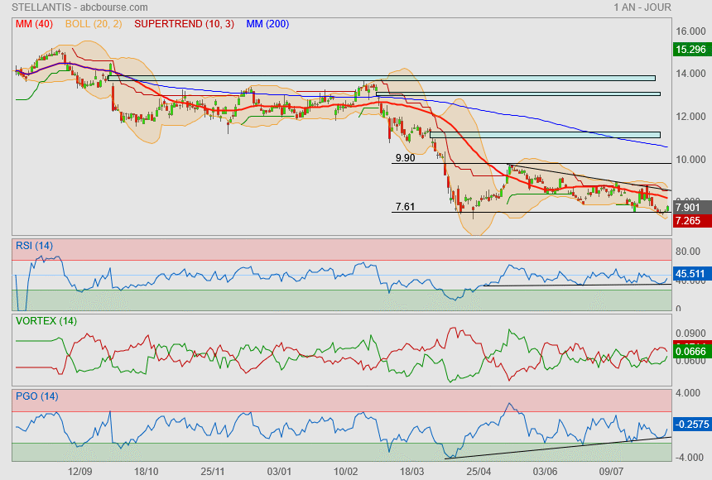Viewport: 712px width, 480px height.
Task: Click the resistance zone bar near 13.000
Action: (x=518, y=94)
